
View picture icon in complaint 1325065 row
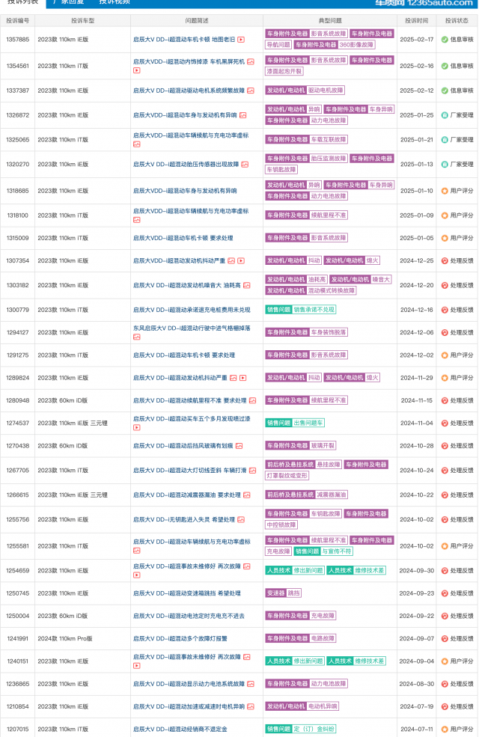[137, 144]
